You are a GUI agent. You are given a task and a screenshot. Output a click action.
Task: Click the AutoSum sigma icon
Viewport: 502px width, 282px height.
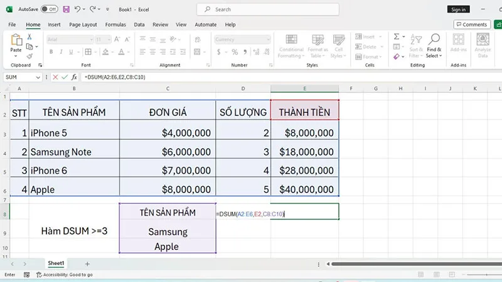pyautogui.click(x=397, y=37)
